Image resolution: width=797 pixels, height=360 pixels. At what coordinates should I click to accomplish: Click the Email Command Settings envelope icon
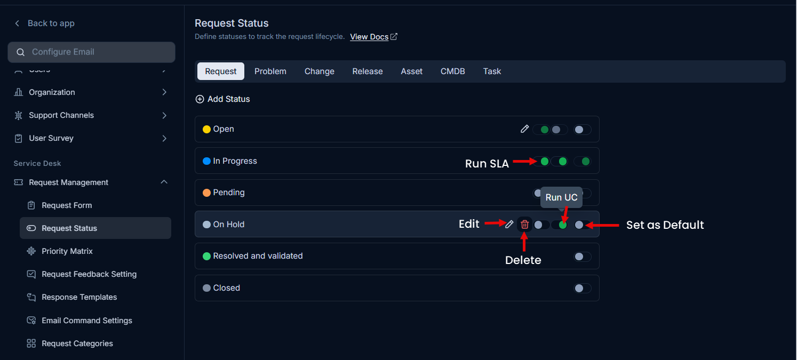[x=31, y=321]
